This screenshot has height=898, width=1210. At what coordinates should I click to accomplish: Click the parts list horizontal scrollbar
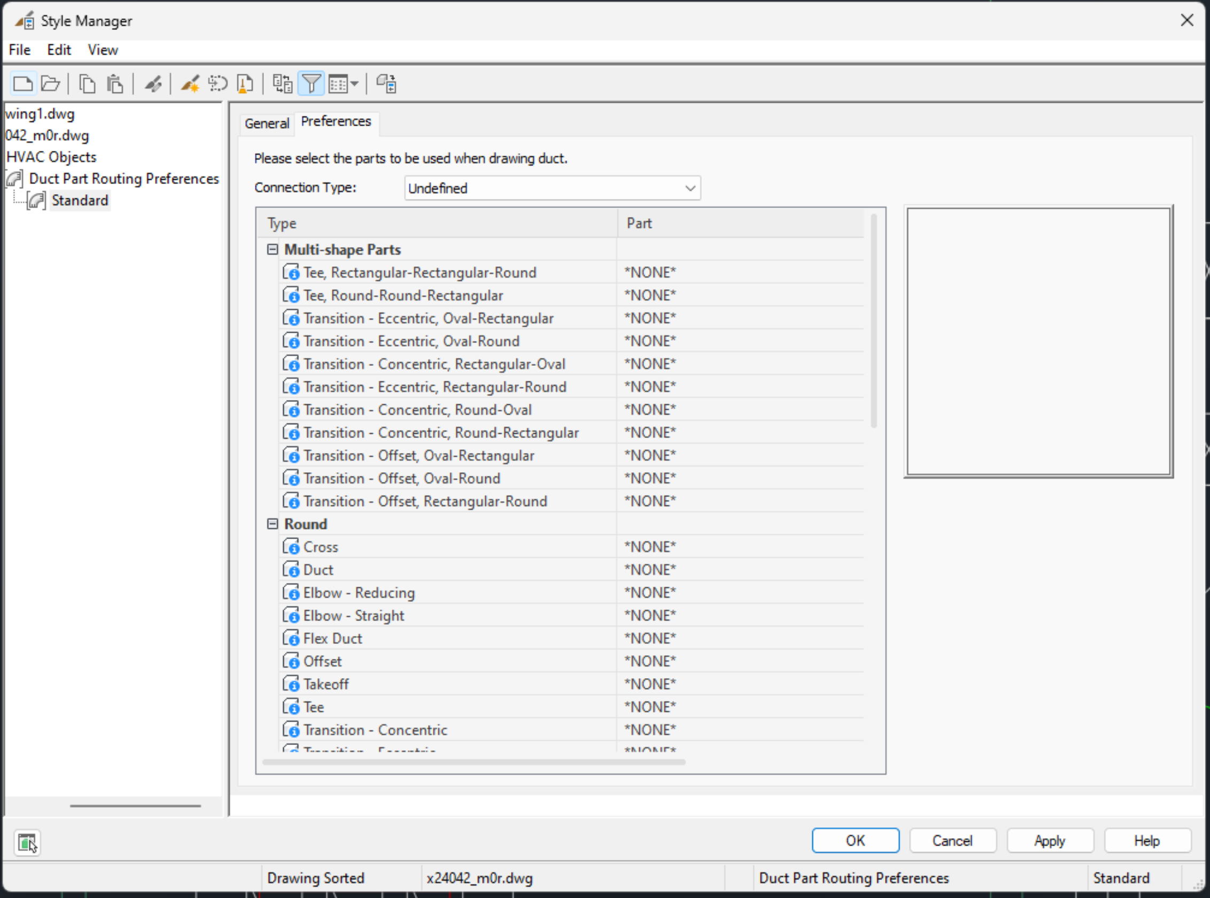(474, 762)
